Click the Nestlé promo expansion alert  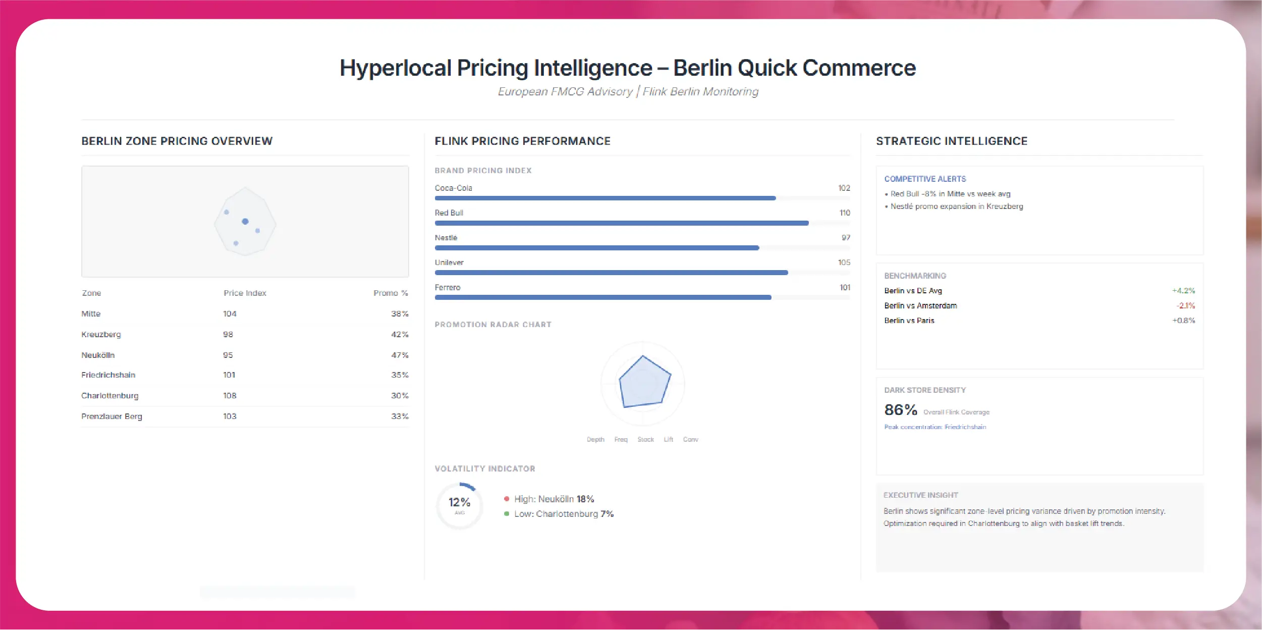(956, 206)
